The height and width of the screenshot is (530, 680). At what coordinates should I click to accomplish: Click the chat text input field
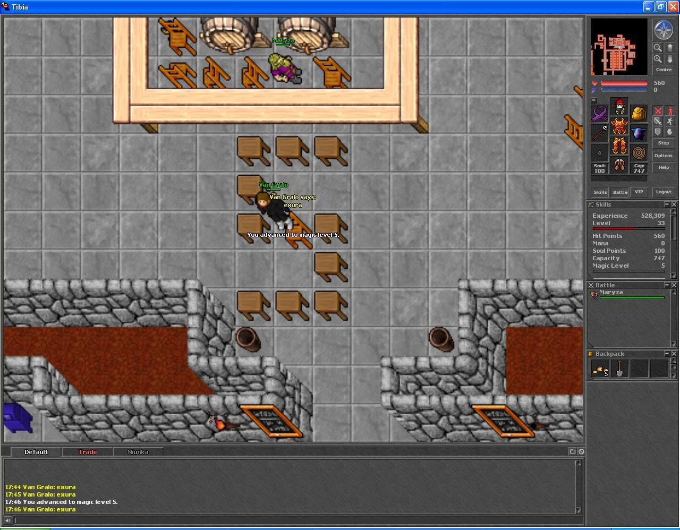(x=297, y=520)
